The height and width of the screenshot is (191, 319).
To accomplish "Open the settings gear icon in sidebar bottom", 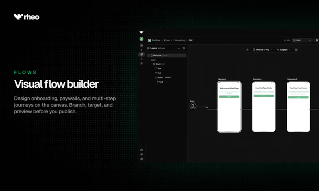I will (142, 154).
